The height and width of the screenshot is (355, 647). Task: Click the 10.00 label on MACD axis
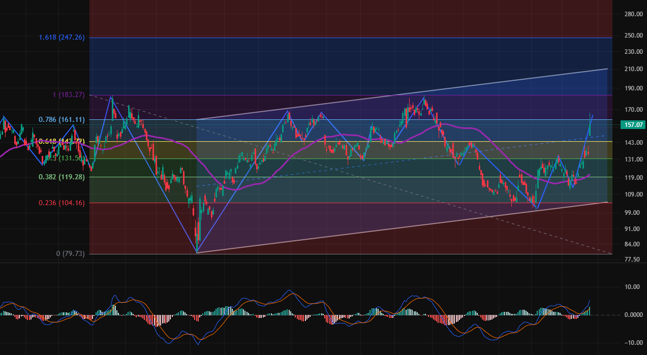point(632,287)
